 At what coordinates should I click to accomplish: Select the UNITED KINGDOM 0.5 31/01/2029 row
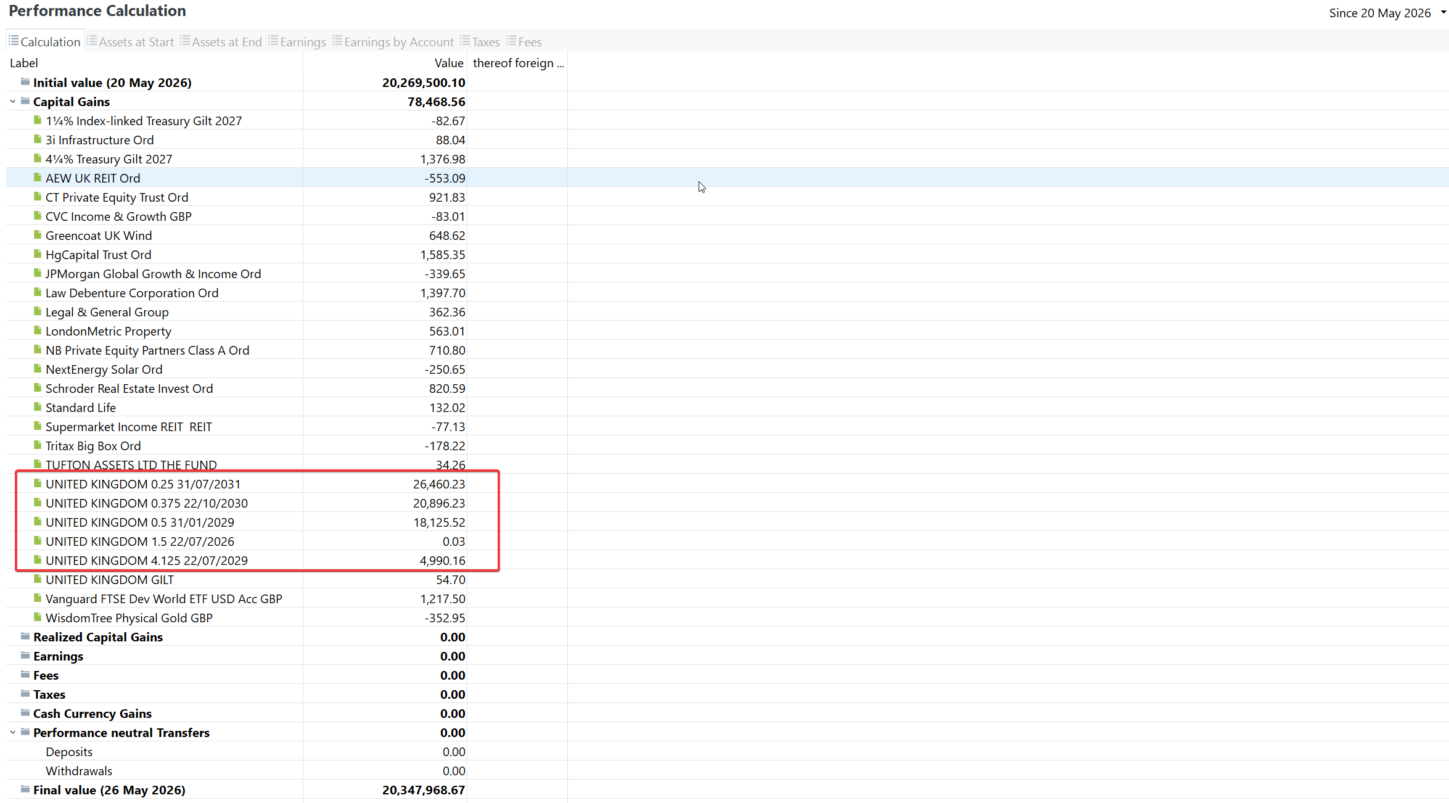[727, 522]
